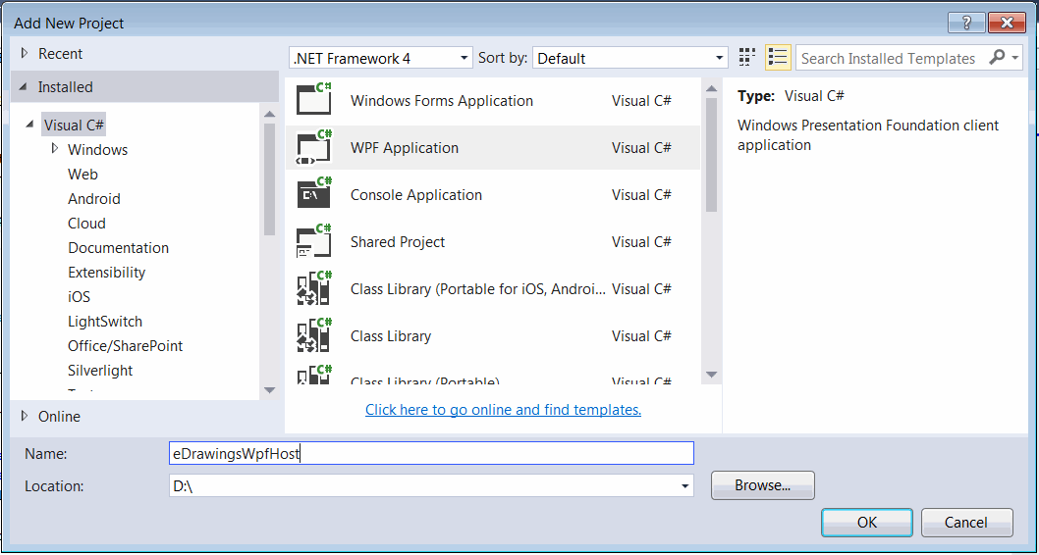The width and height of the screenshot is (1039, 555).
Task: Select the Windows Forms Application template icon
Action: pyautogui.click(x=314, y=100)
